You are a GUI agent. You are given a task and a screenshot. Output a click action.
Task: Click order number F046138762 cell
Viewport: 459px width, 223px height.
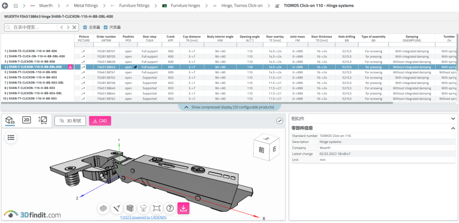click(106, 99)
